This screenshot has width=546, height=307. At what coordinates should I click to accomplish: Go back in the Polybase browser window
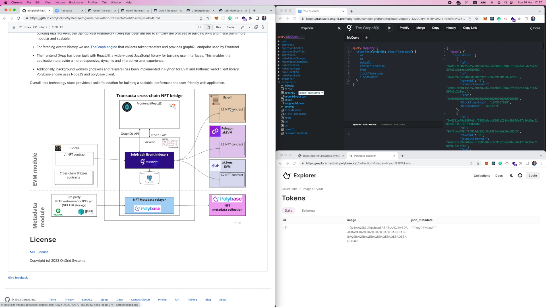280,163
